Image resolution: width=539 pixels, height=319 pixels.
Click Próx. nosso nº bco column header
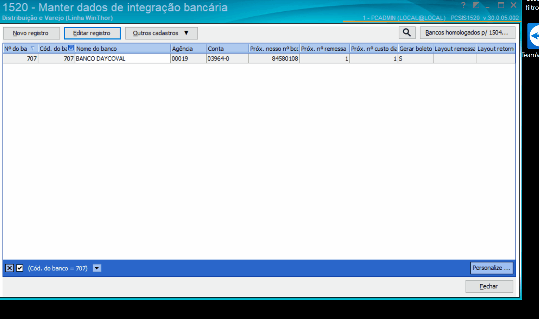274,49
